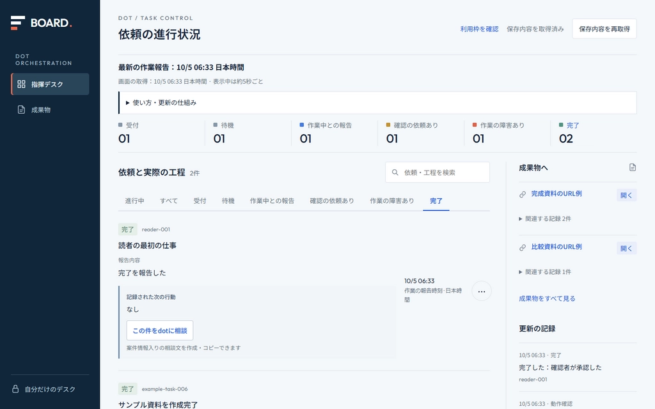Image resolution: width=655 pixels, height=409 pixels.
Task: Switch to the すべて tab
Action: click(169, 201)
